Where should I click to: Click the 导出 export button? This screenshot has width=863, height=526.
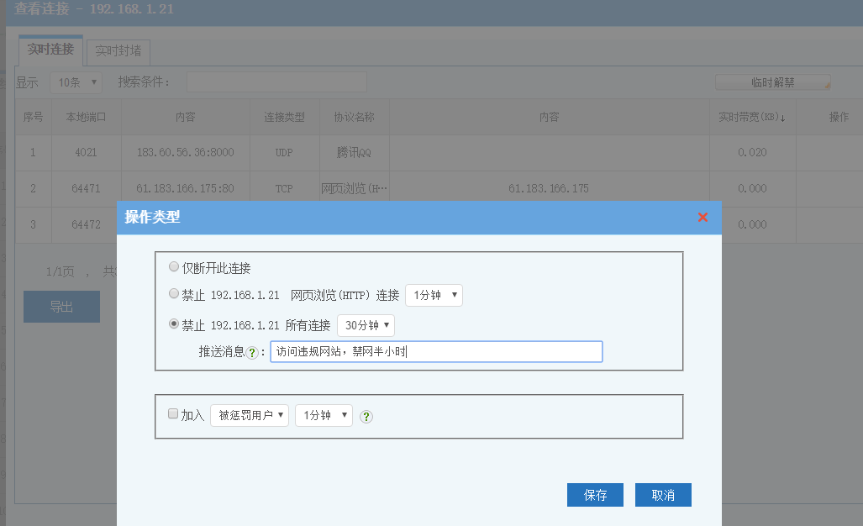(x=61, y=307)
